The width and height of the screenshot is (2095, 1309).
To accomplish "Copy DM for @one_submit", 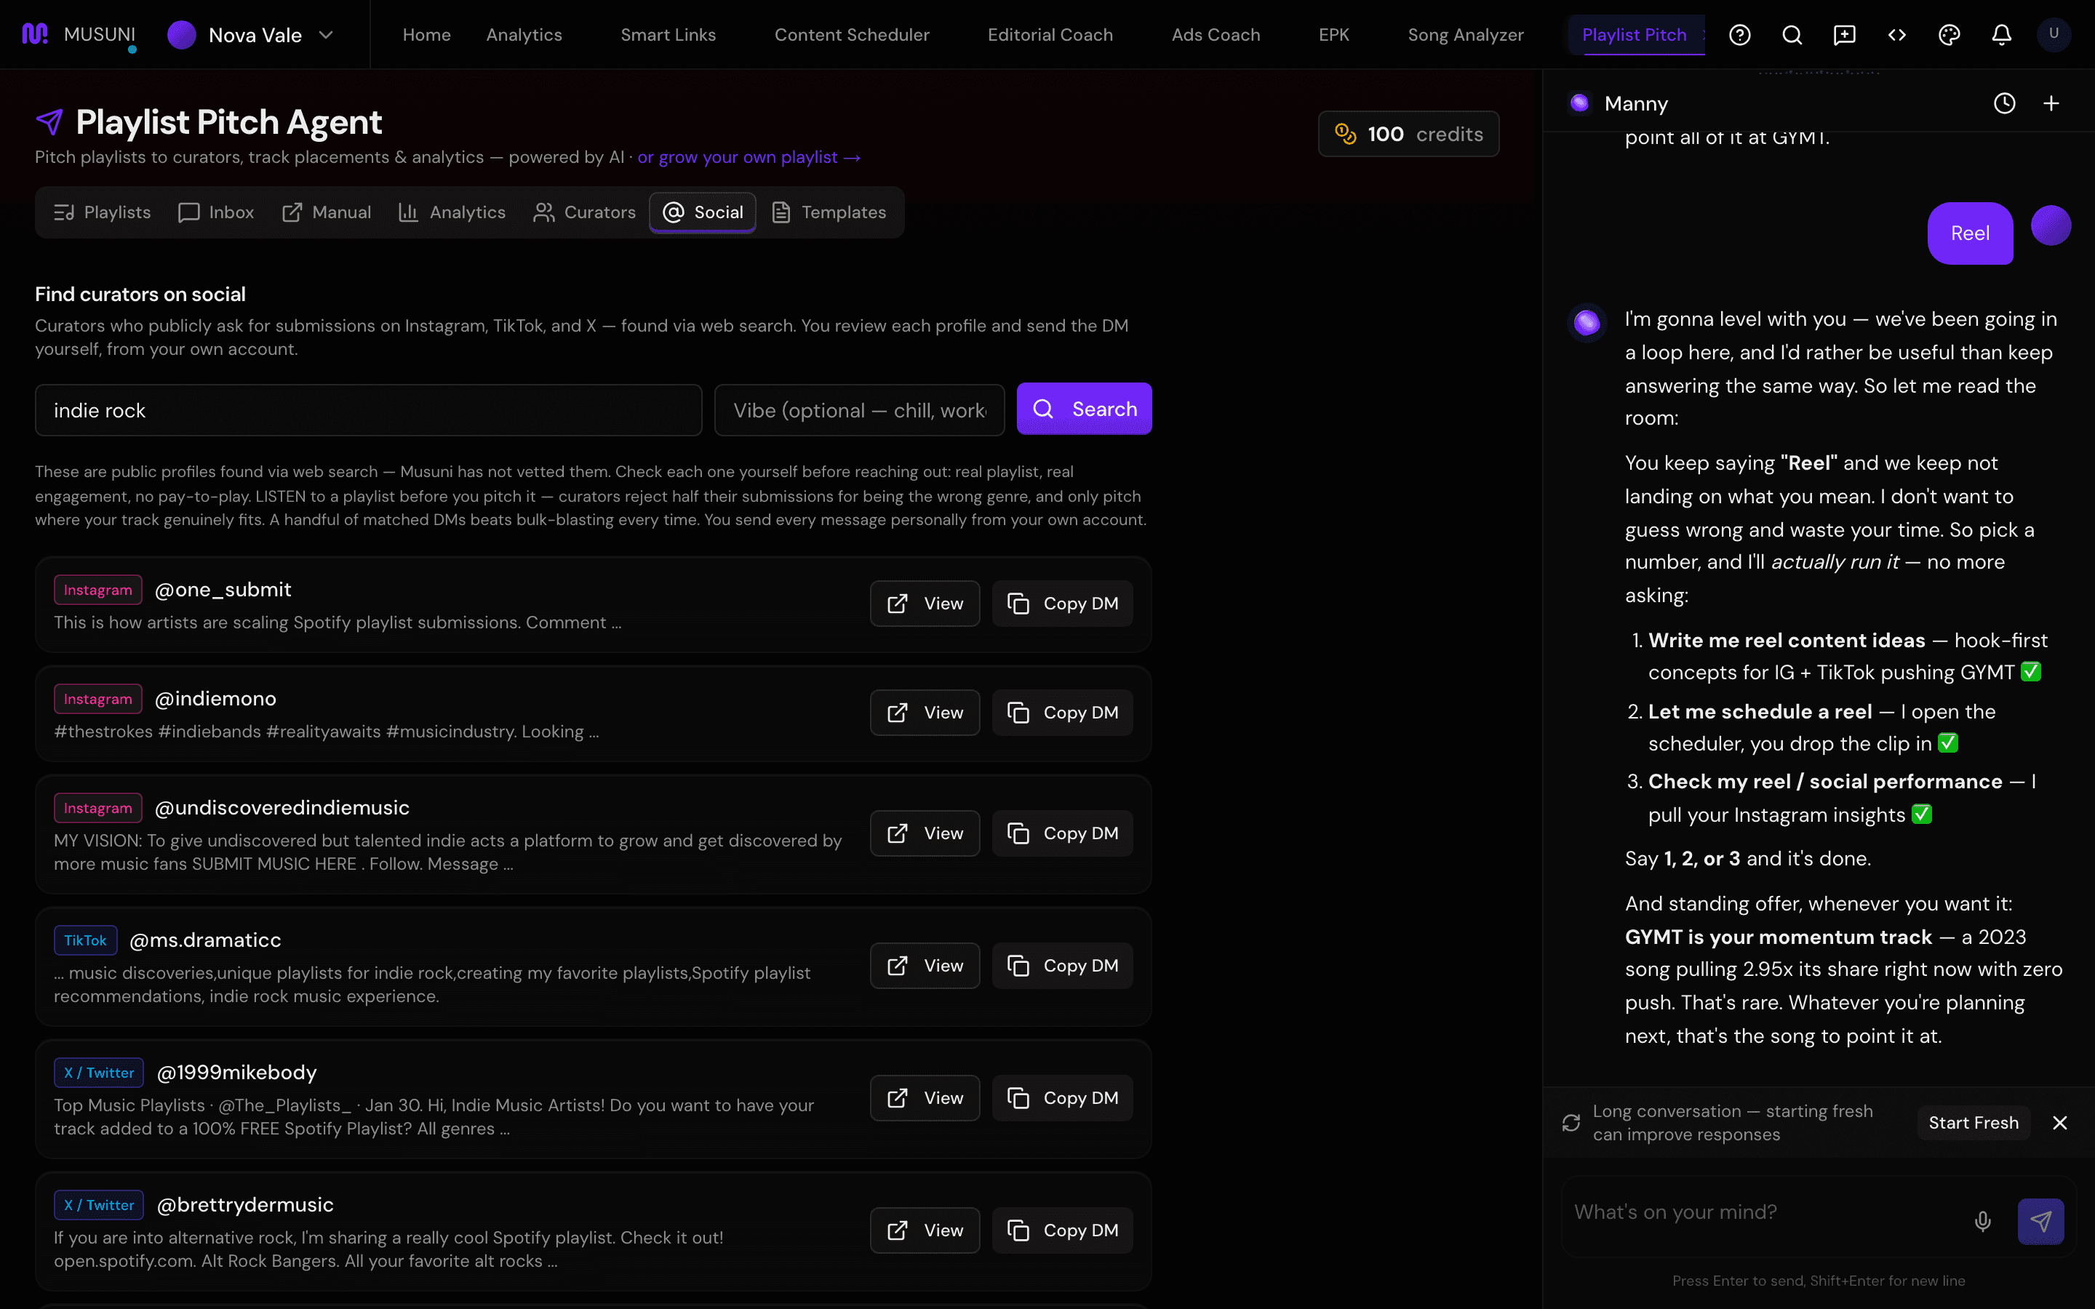I will pyautogui.click(x=1062, y=604).
